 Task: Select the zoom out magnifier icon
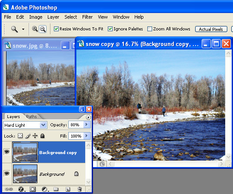click(x=43, y=29)
